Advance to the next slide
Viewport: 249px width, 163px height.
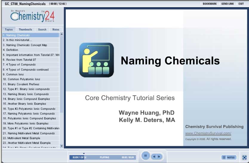pyautogui.click(x=159, y=156)
